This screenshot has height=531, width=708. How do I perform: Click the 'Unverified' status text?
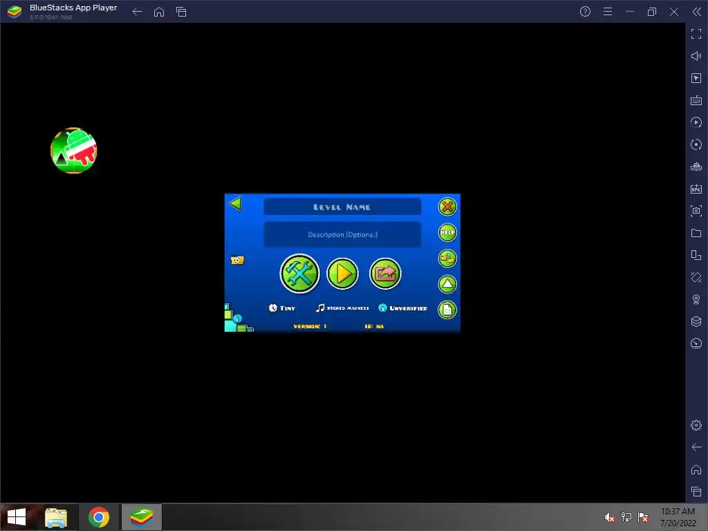tap(408, 308)
